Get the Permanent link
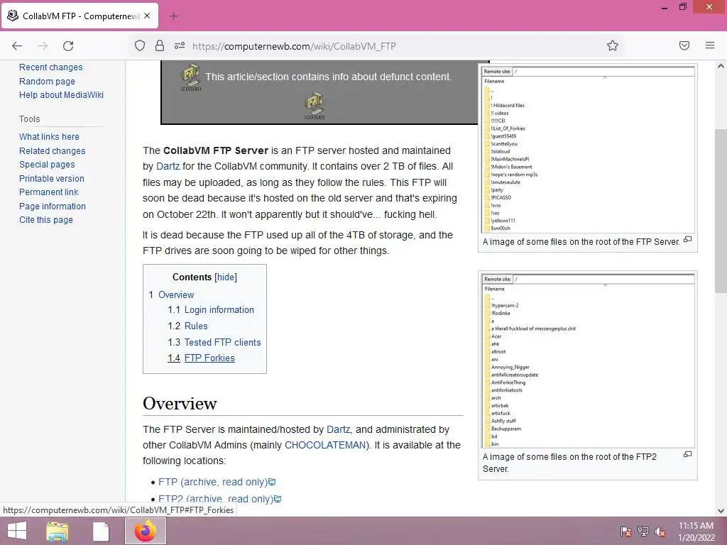Viewport: 727px width, 545px height. [49, 192]
